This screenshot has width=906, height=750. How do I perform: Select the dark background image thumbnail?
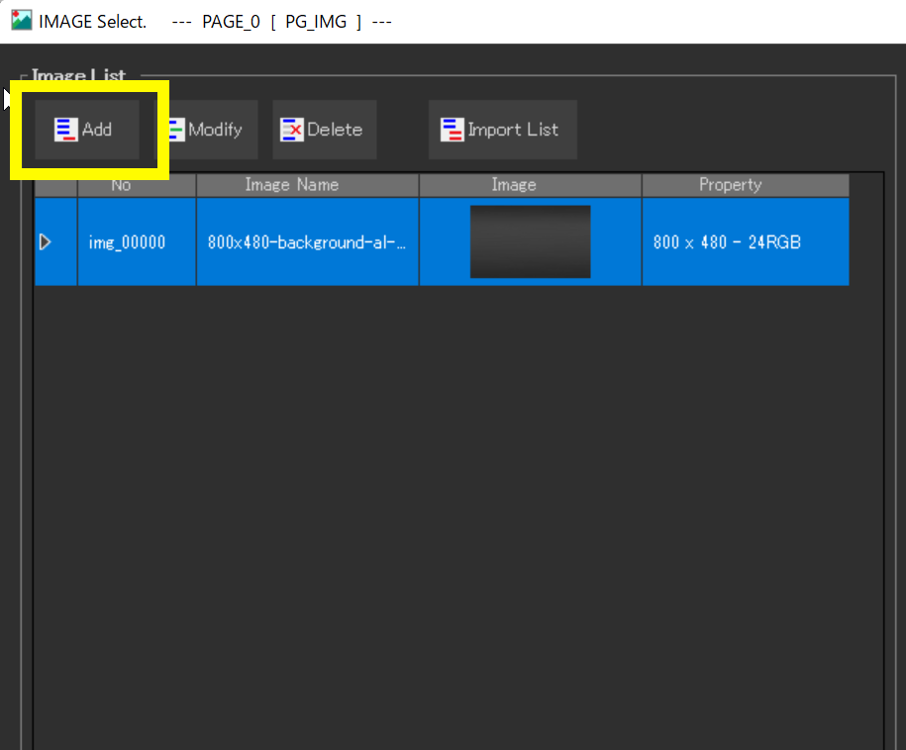[x=530, y=241]
